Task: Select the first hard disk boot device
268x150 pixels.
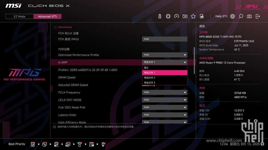Action: tap(33, 144)
